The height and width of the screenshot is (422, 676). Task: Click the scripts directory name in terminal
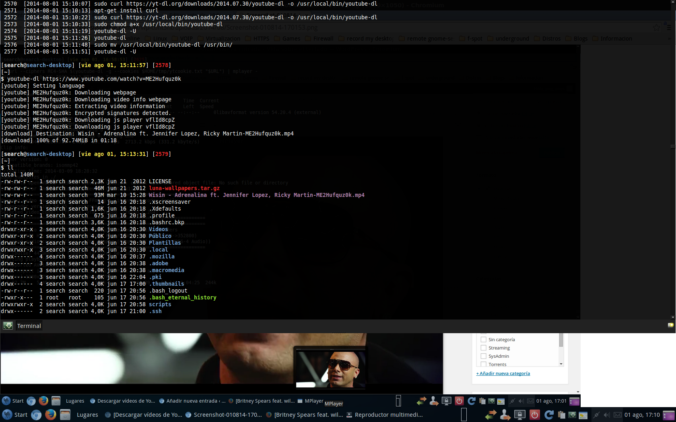click(x=160, y=304)
